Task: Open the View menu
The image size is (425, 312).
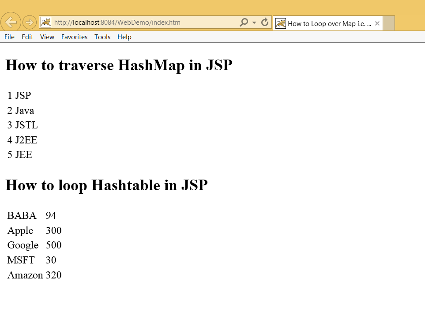Action: 47,37
